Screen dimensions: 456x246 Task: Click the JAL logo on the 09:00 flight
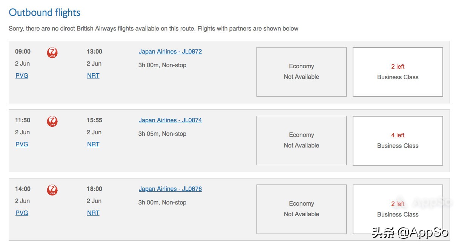52,52
